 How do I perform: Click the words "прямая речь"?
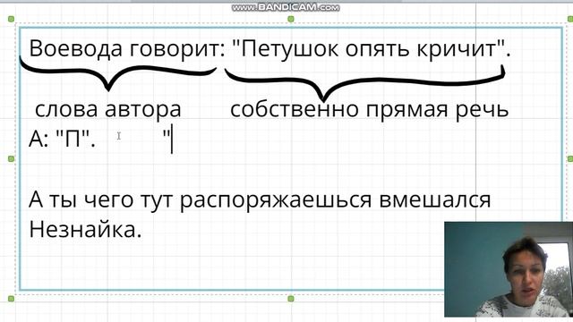[x=437, y=110]
